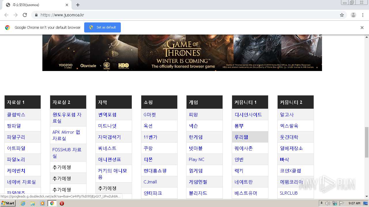Image resolution: width=369 pixels, height=207 pixels.
Task: Open the 일베저장소 link
Action: click(291, 148)
